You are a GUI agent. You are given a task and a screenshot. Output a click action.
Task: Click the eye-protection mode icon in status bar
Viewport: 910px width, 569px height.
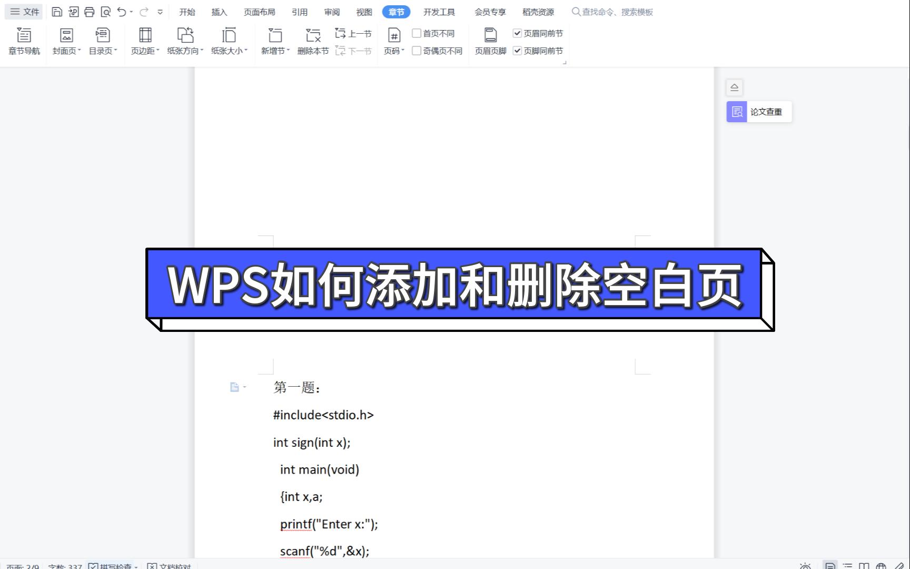[805, 566]
